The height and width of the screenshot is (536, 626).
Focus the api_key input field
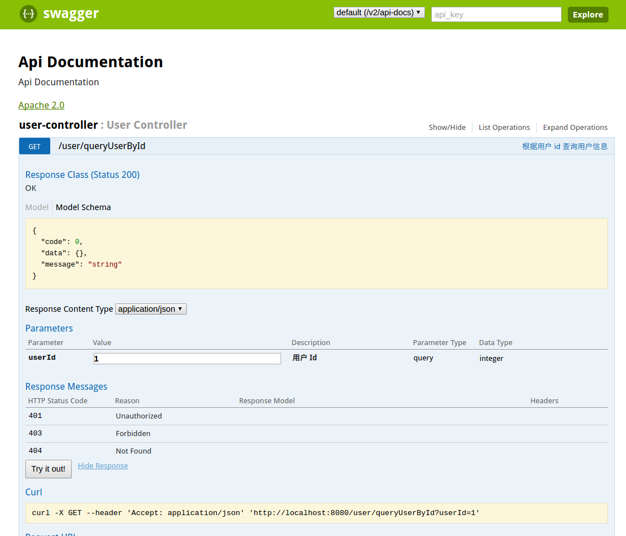click(x=496, y=14)
